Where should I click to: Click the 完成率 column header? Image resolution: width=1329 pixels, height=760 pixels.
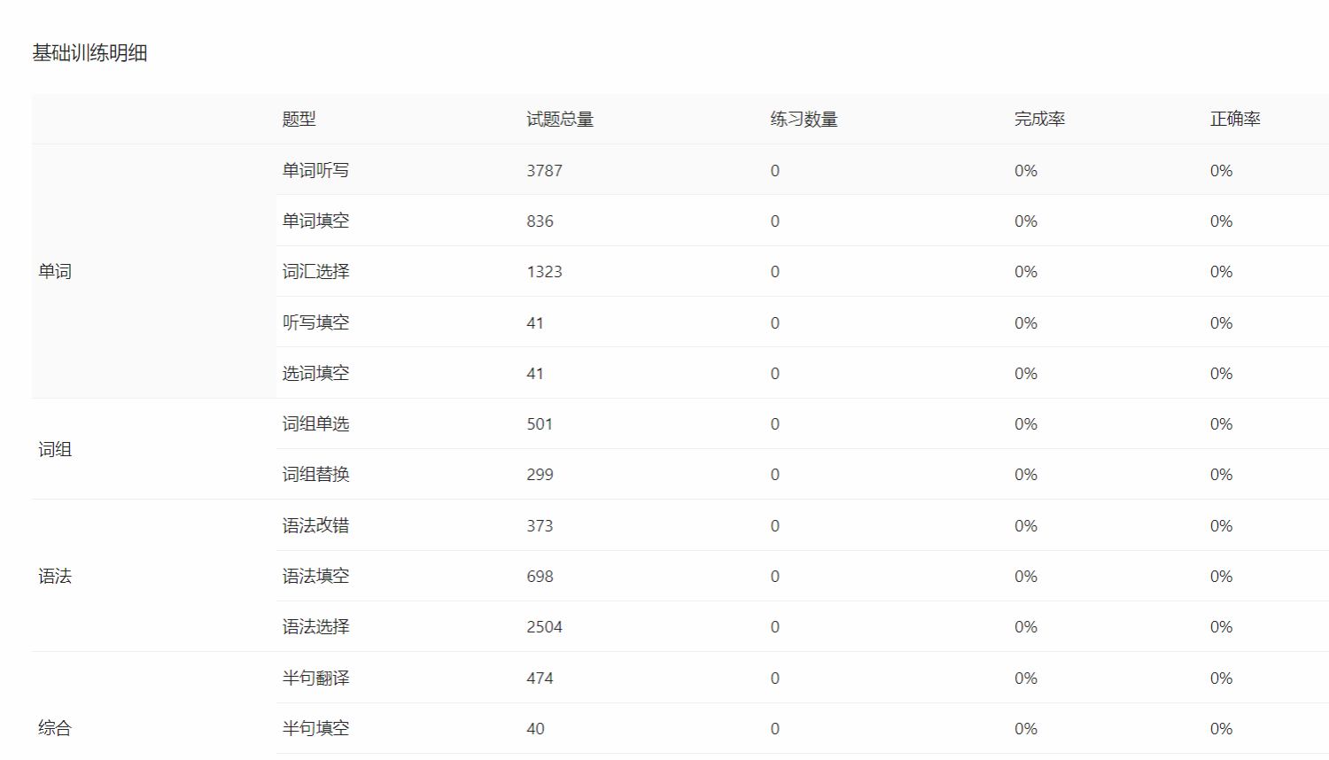(x=1039, y=119)
